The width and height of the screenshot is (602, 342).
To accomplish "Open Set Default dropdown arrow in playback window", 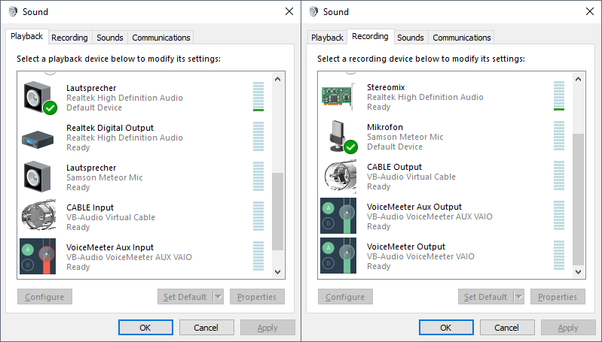I will [x=218, y=297].
